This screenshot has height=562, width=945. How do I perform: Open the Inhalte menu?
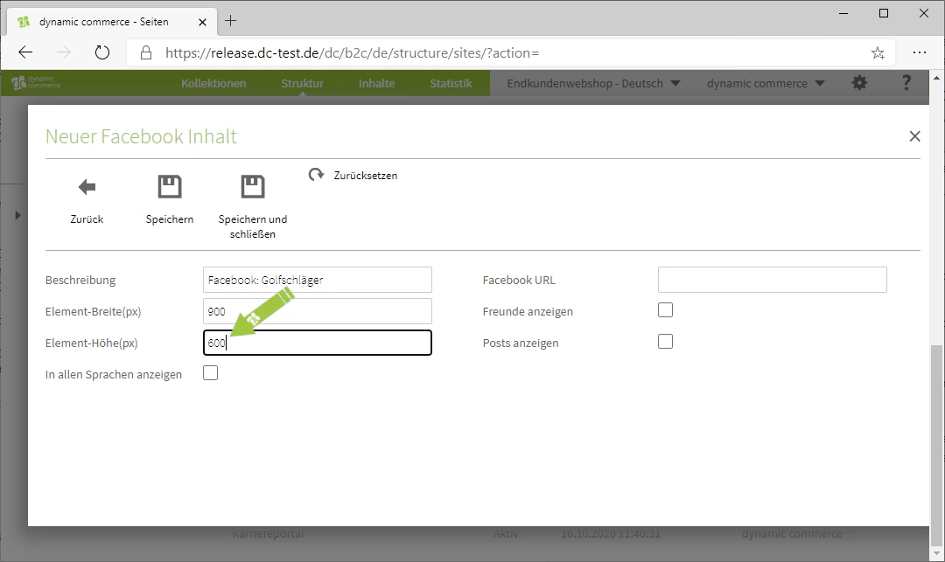(x=376, y=83)
